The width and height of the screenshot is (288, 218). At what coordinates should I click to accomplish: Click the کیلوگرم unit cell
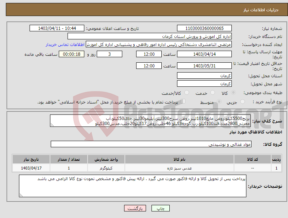tap(106, 168)
